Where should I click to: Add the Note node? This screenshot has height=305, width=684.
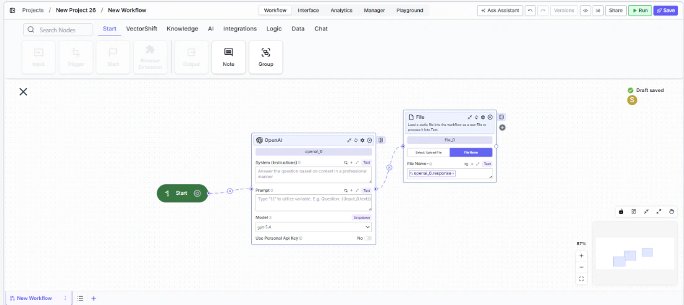229,57
